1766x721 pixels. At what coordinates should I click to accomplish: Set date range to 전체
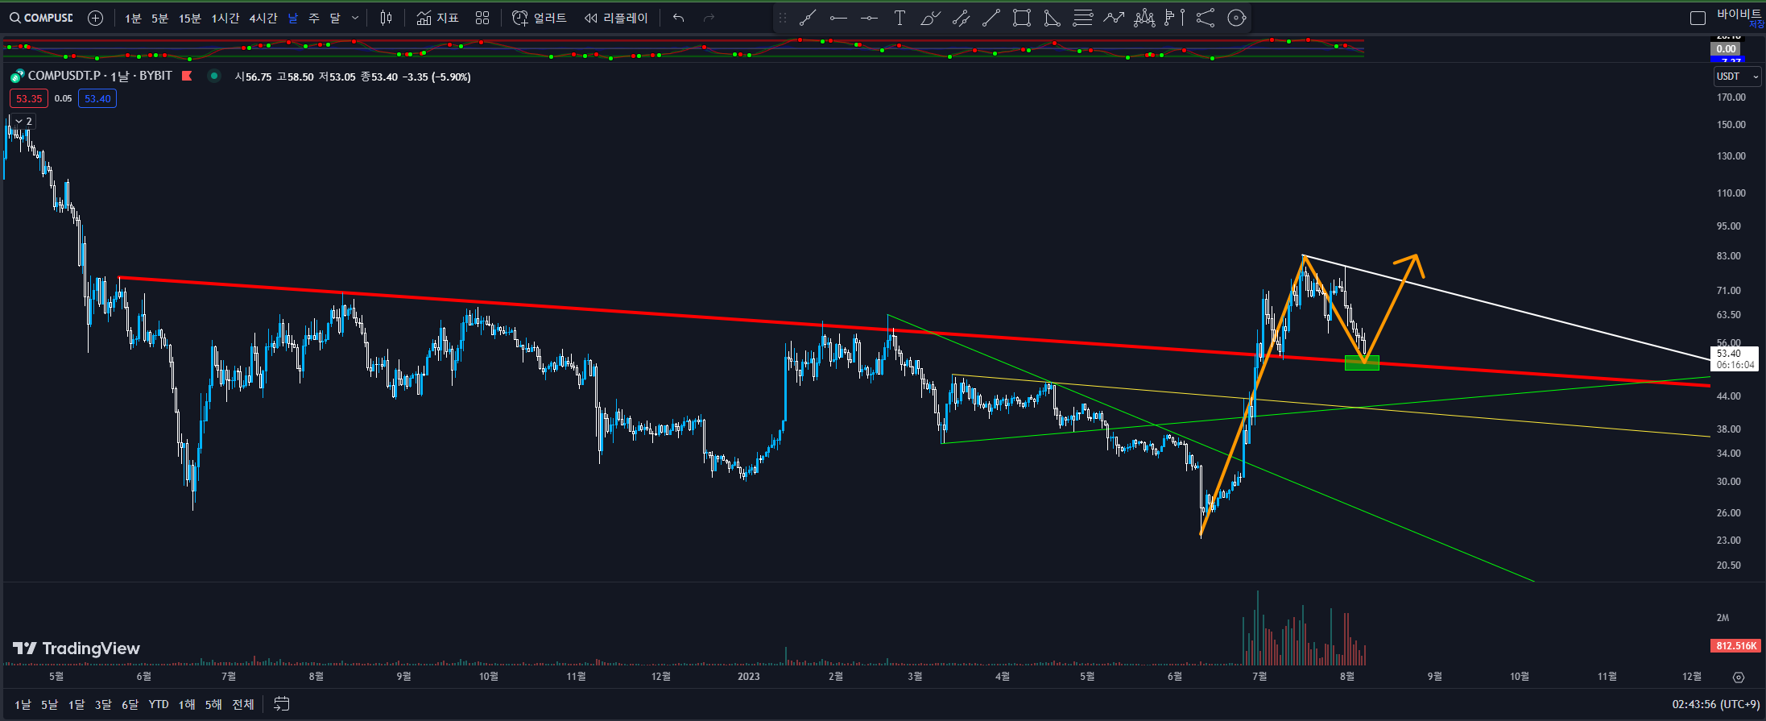[x=243, y=704]
